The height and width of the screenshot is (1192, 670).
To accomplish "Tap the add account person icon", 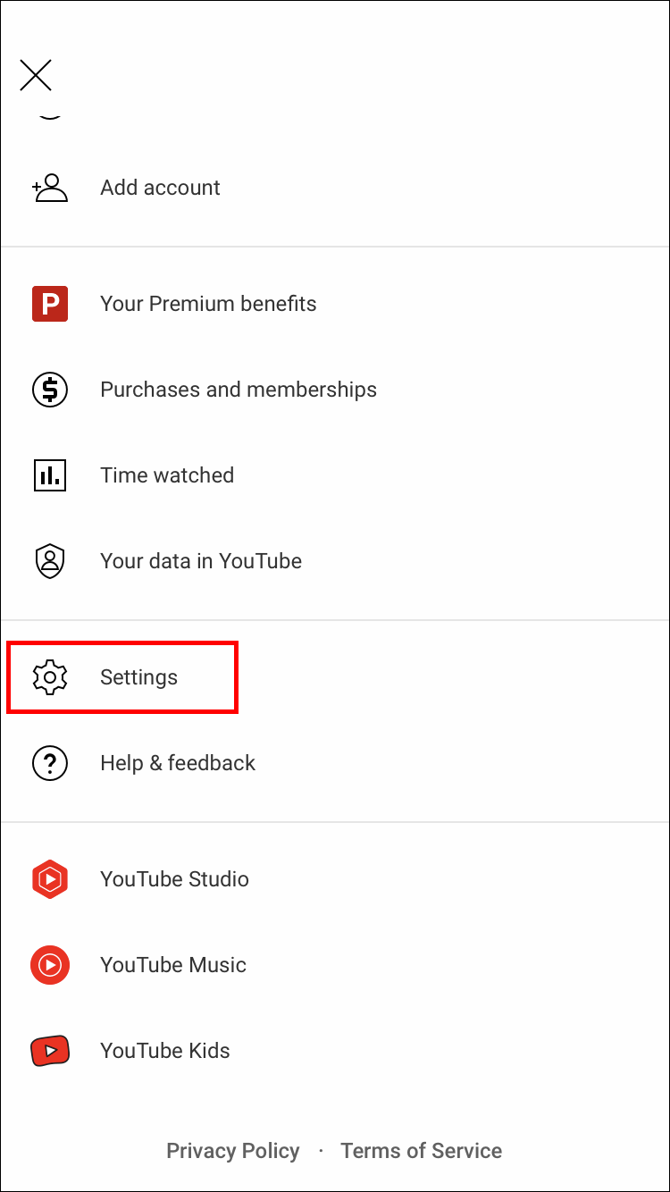I will coord(50,188).
